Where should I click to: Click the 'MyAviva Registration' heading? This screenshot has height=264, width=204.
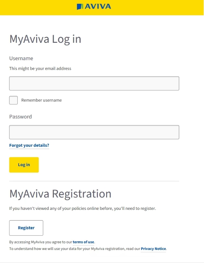click(x=60, y=194)
